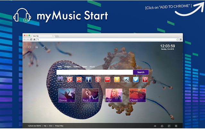Open the Rock genre tile
This screenshot has height=129, width=205.
point(90,95)
